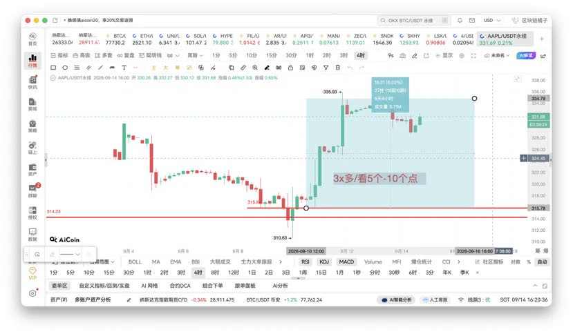Screen dimensions: 573x334
Task: Click the OKX BTC/USDT search field
Action: tap(413, 21)
